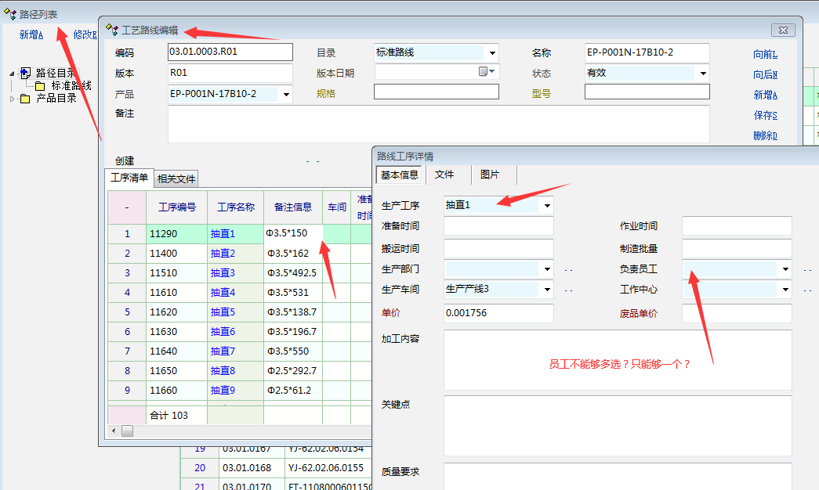Expand the 产品目录 tree node

click(x=12, y=99)
